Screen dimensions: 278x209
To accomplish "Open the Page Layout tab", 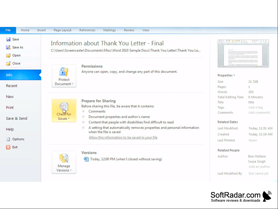I will coord(63,30).
